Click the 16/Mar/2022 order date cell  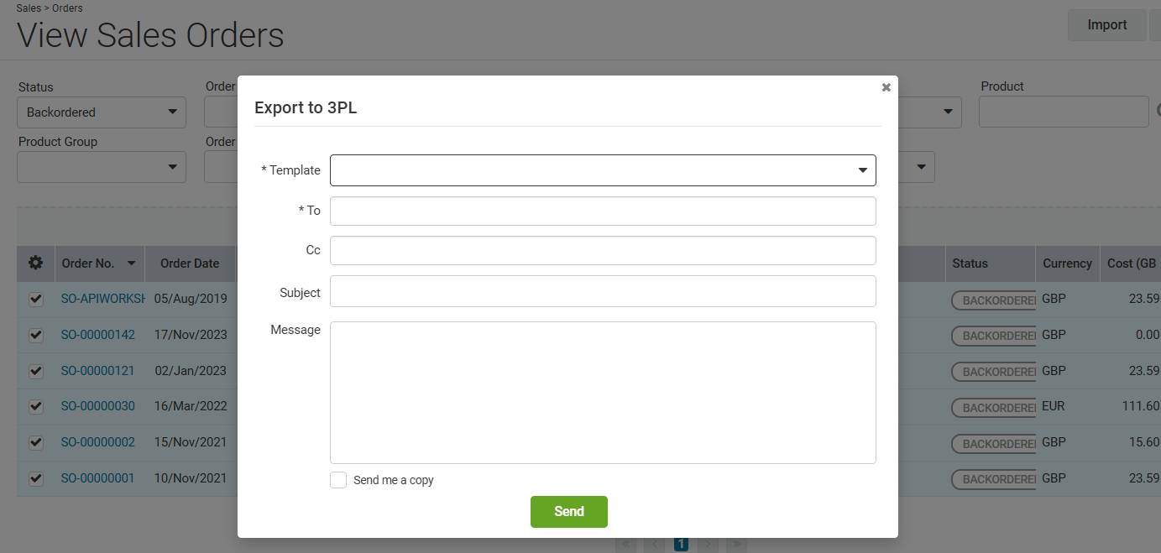191,406
